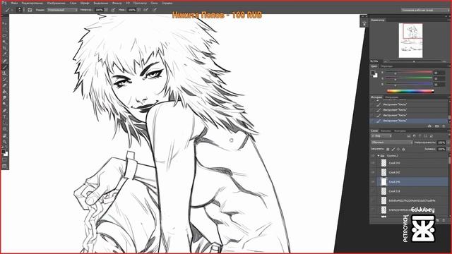Open opacity slider arrow in options bar

[x=106, y=10]
